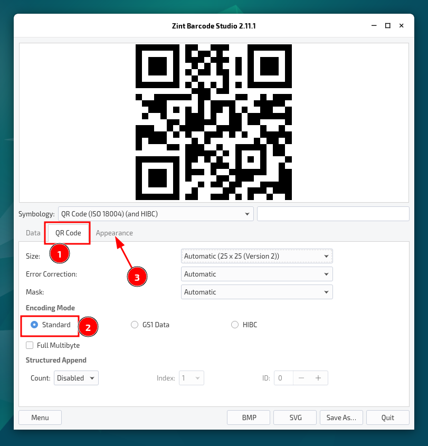Click the Symbology label
The width and height of the screenshot is (428, 446).
(x=36, y=214)
